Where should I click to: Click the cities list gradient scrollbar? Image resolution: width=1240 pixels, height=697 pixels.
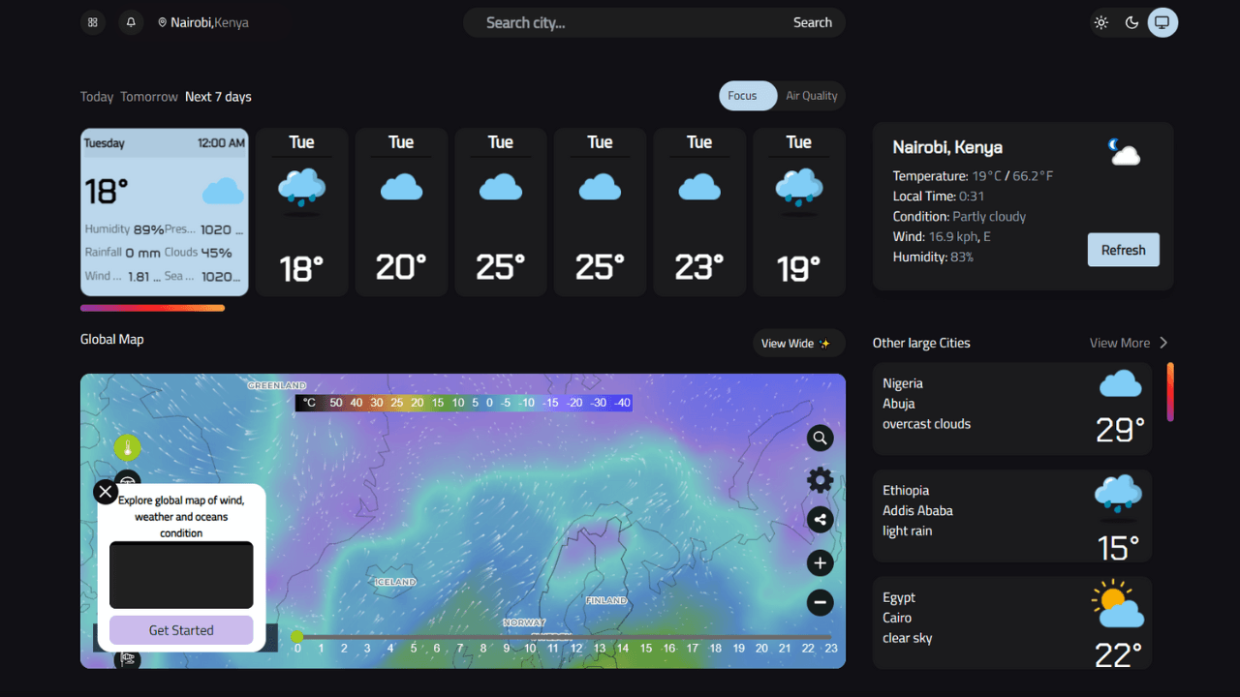pos(1170,392)
